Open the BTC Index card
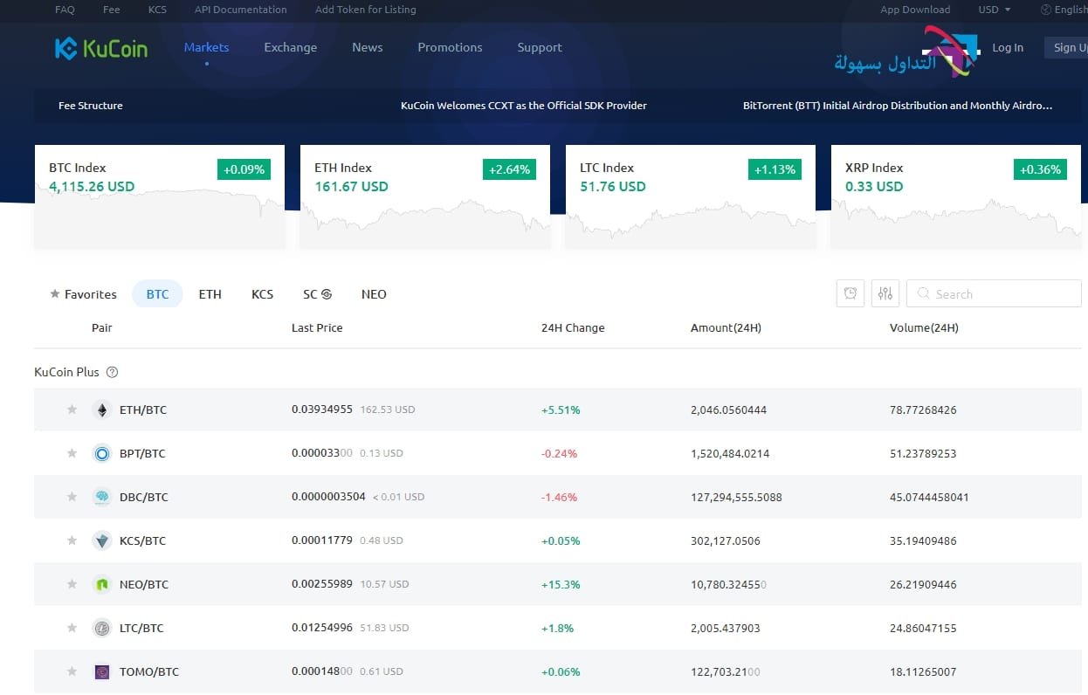Image resolution: width=1088 pixels, height=695 pixels. click(x=160, y=197)
